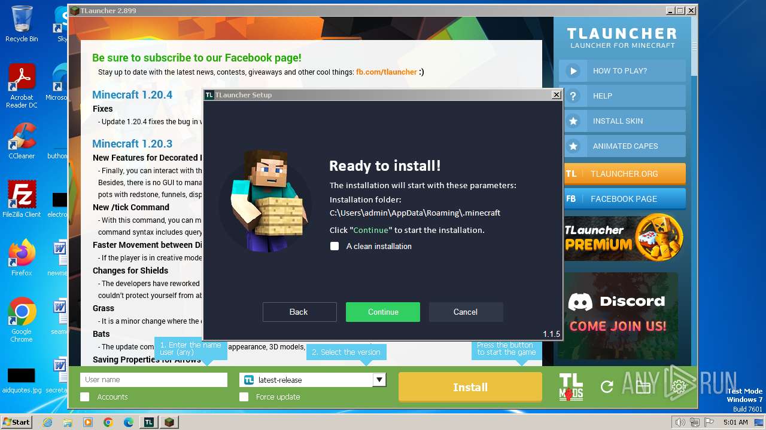Open the settings gear icon
The width and height of the screenshot is (766, 430).
[679, 387]
